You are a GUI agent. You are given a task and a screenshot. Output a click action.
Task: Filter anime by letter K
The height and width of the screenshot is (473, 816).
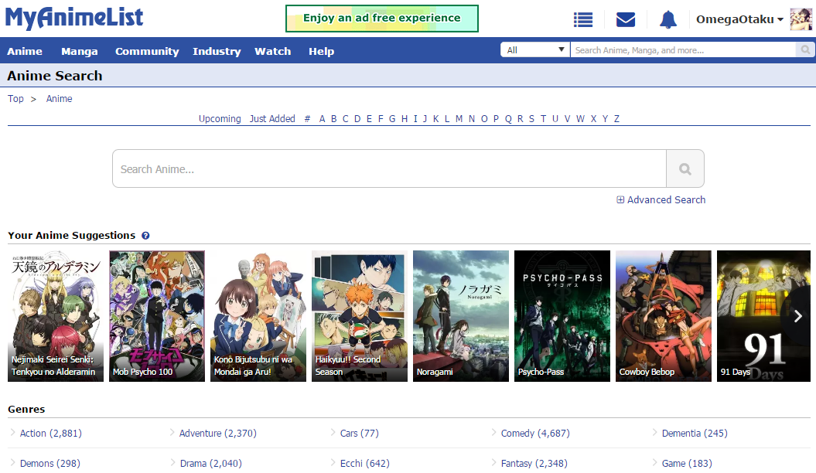click(435, 118)
